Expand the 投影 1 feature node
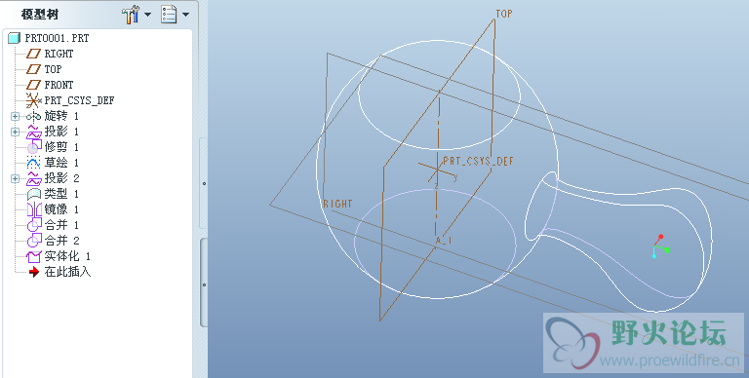 [15, 132]
